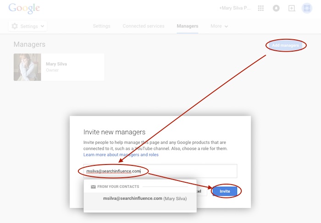Viewport: 321px width, 223px height.
Task: Expand the Settings gear dropdown
Action: [x=28, y=26]
